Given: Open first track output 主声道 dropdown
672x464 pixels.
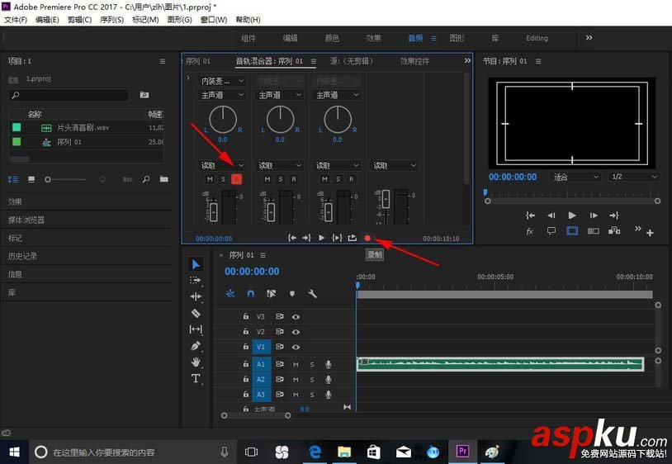Looking at the screenshot, I should tap(222, 95).
